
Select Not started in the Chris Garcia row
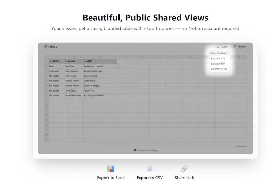coord(57,91)
